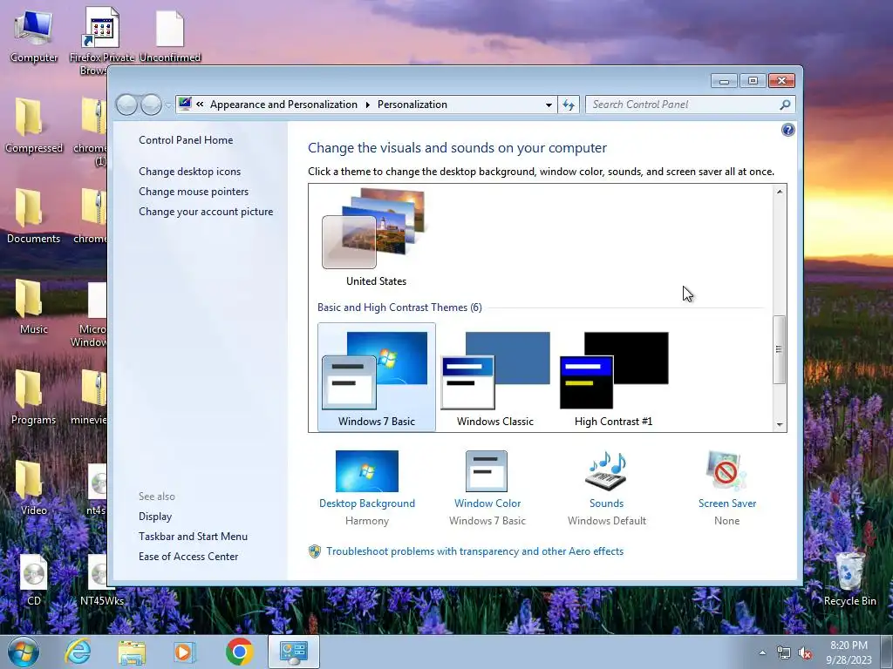Click in the Search Control Panel field
Image resolution: width=893 pixels, height=669 pixels.
click(684, 105)
